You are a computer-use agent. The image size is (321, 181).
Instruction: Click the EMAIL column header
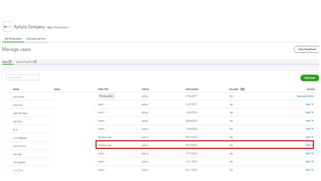(x=57, y=89)
